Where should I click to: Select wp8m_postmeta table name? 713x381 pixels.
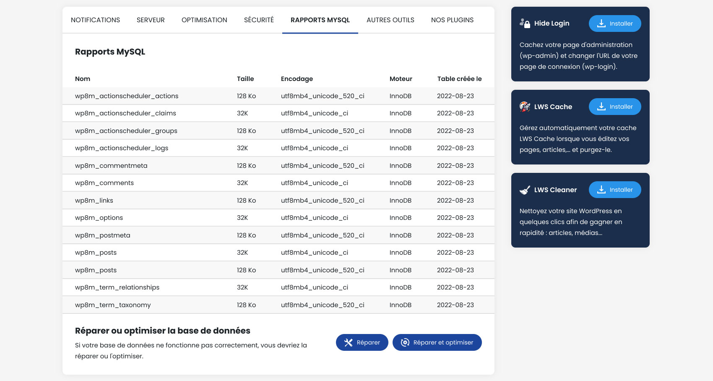pyautogui.click(x=103, y=235)
